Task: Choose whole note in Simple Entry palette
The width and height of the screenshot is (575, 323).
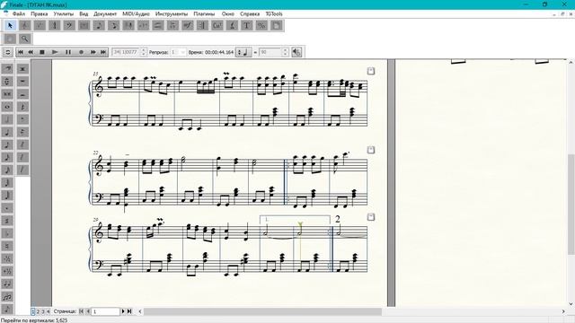Action: [7, 107]
